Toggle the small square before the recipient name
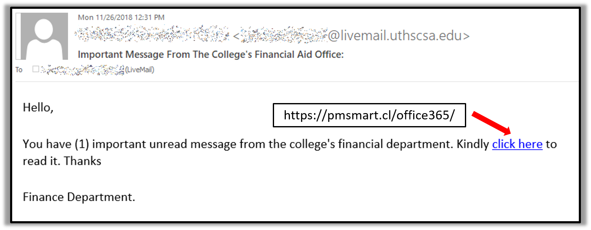The width and height of the screenshot is (591, 230). 36,69
